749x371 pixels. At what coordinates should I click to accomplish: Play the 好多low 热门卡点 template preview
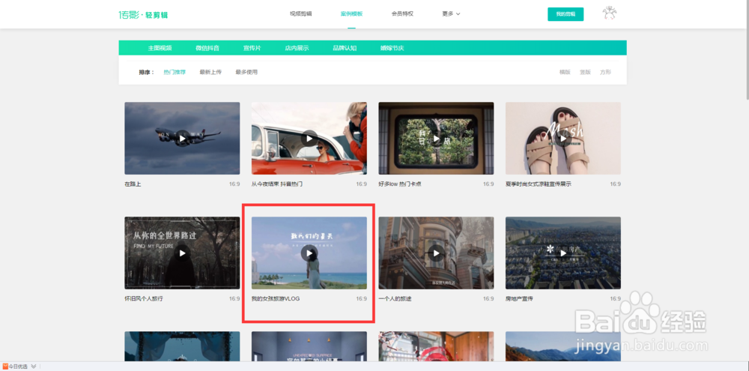coord(436,139)
